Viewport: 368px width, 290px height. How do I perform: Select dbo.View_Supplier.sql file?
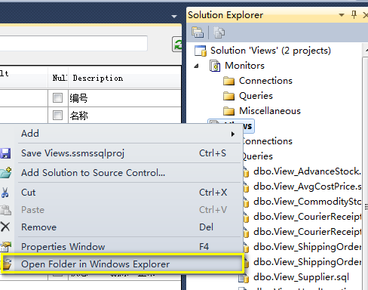tap(301, 277)
